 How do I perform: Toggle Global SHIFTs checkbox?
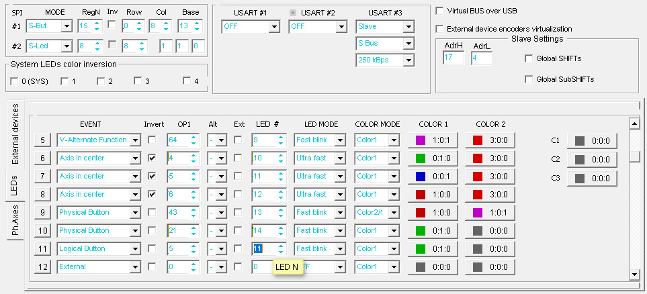pyautogui.click(x=529, y=58)
